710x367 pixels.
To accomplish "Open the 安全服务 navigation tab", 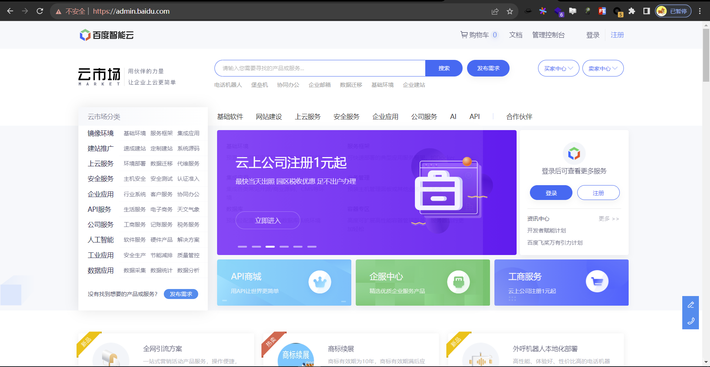I will pos(346,117).
